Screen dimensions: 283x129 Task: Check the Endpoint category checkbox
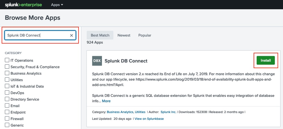7,112
